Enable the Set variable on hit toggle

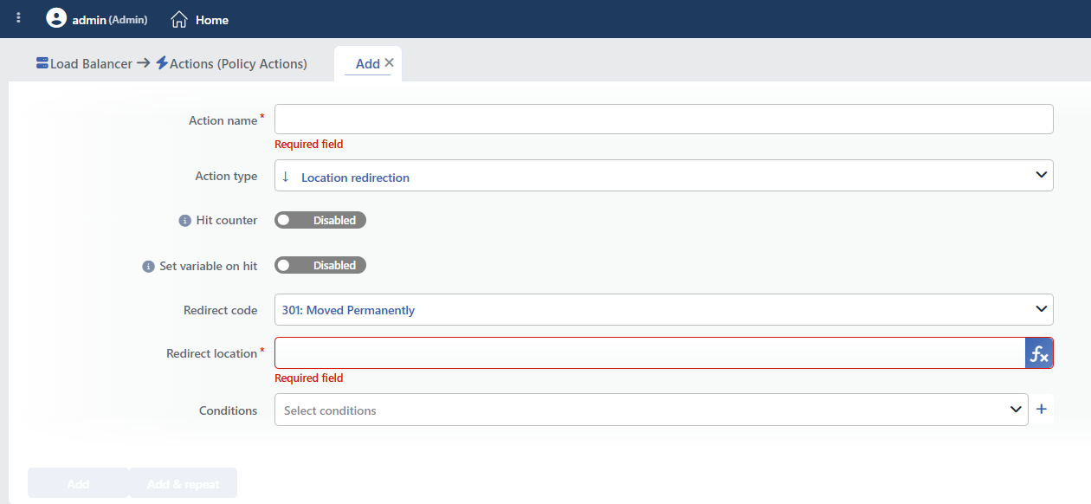pyautogui.click(x=320, y=265)
